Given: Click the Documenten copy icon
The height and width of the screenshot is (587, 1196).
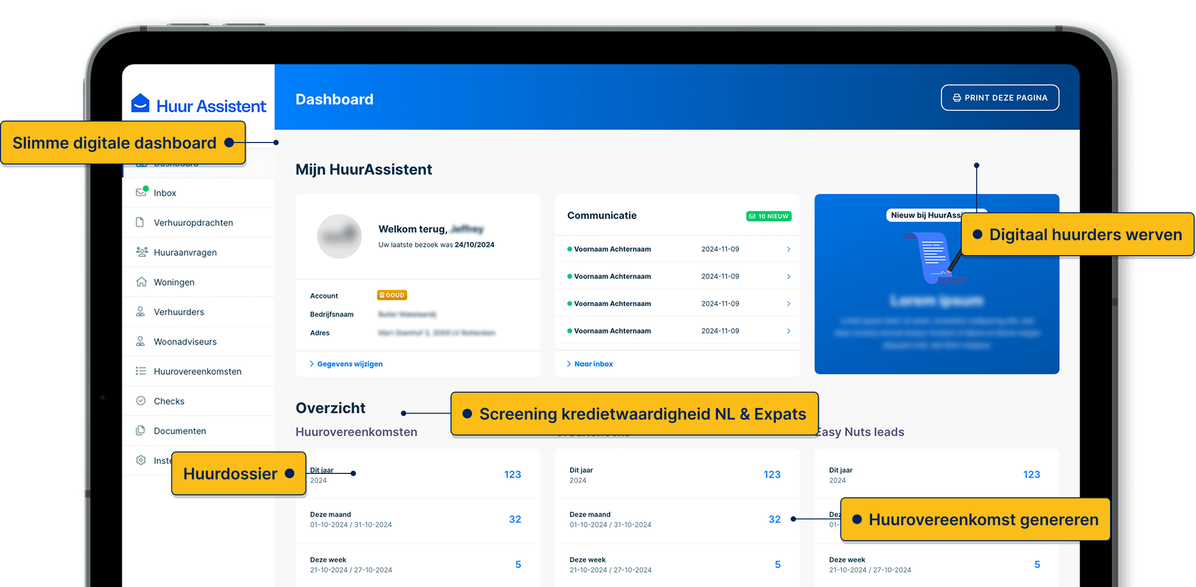Looking at the screenshot, I should (141, 430).
